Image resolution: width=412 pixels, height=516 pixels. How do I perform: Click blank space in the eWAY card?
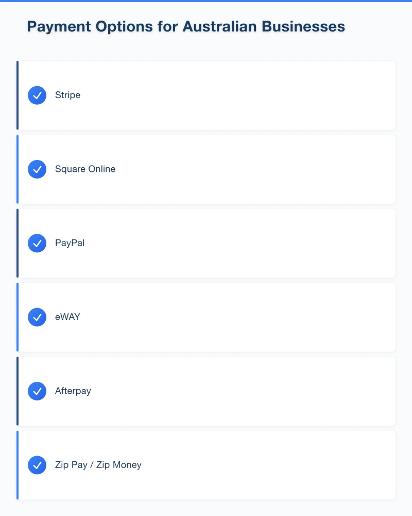[257, 317]
